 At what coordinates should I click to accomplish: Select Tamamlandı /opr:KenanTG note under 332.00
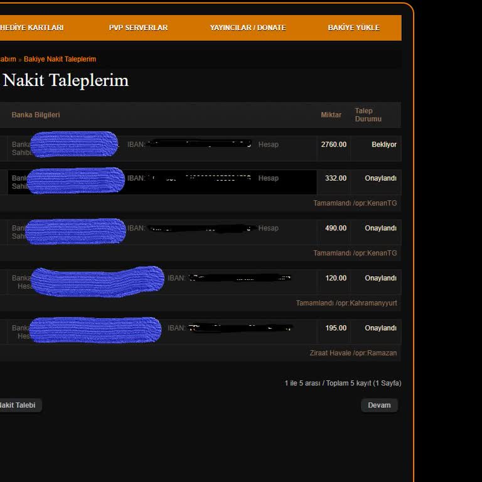point(355,203)
